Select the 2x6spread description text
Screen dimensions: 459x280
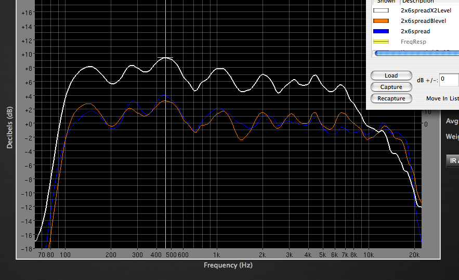(415, 31)
